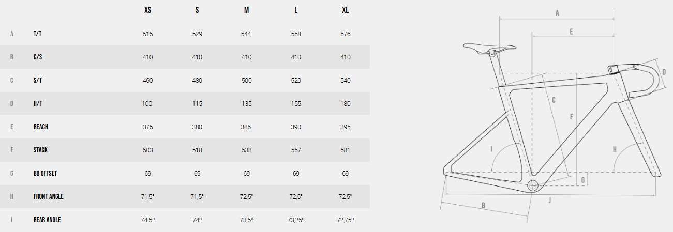Click the J wheelbase label in diagram
673x232 pixels.
(x=550, y=199)
